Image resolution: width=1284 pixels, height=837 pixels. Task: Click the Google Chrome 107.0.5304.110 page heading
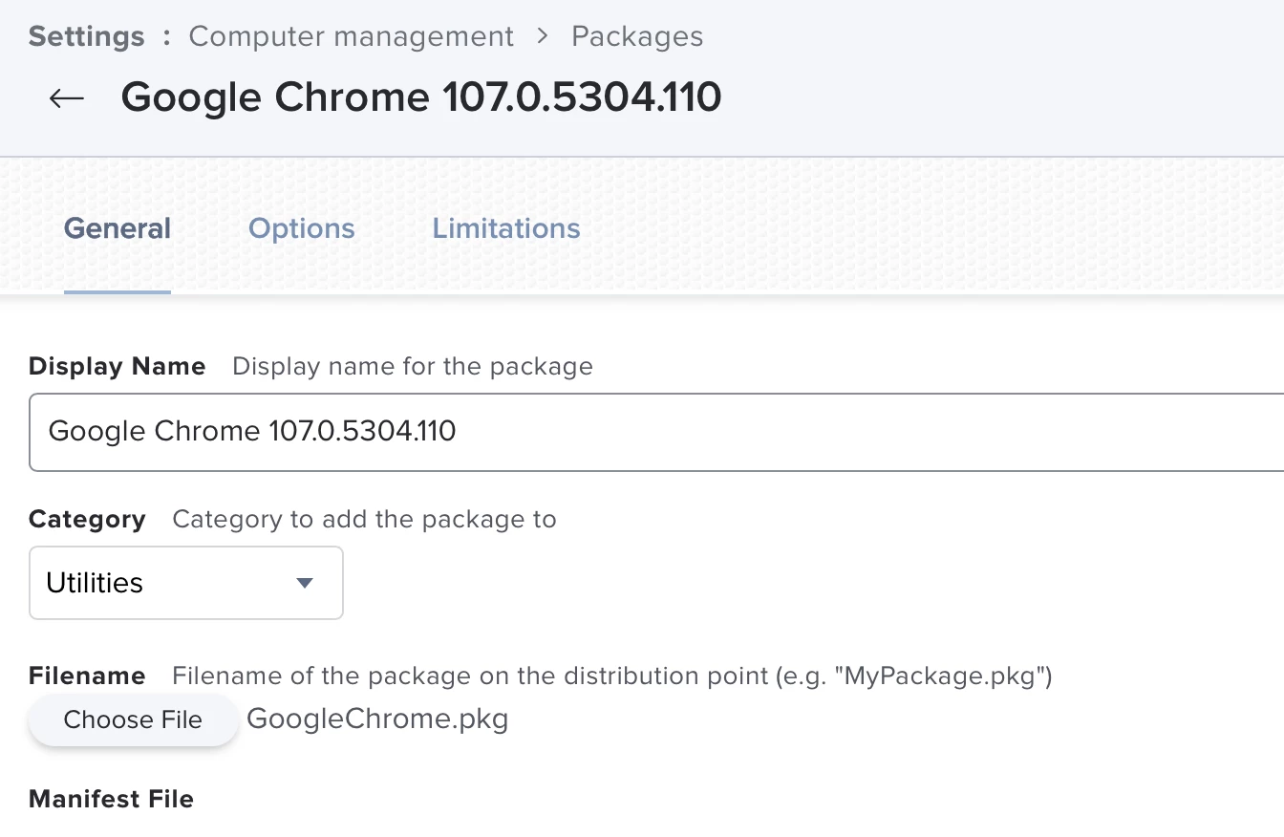(x=421, y=97)
